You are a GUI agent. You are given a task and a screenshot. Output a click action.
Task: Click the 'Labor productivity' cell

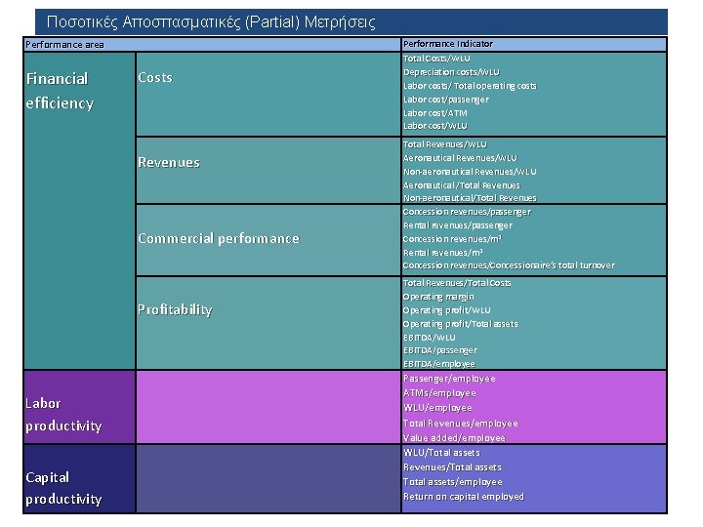click(x=79, y=407)
